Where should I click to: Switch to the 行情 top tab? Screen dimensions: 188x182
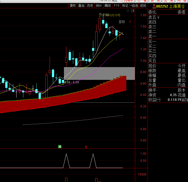click(x=142, y=1)
